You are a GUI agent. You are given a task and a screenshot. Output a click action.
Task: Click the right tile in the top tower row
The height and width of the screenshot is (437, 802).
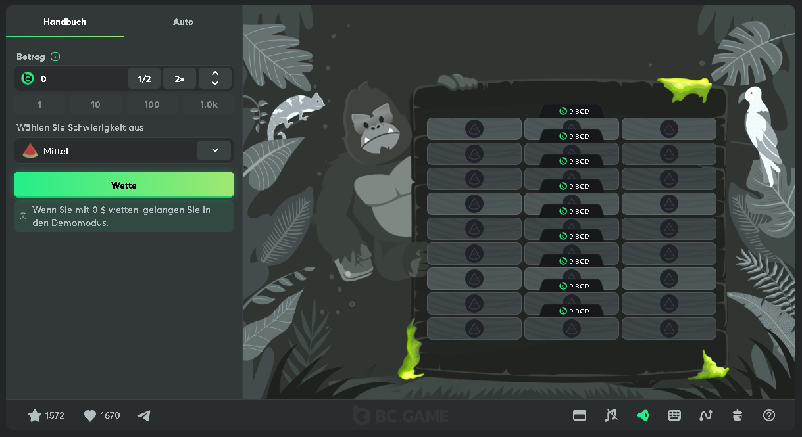pos(669,129)
